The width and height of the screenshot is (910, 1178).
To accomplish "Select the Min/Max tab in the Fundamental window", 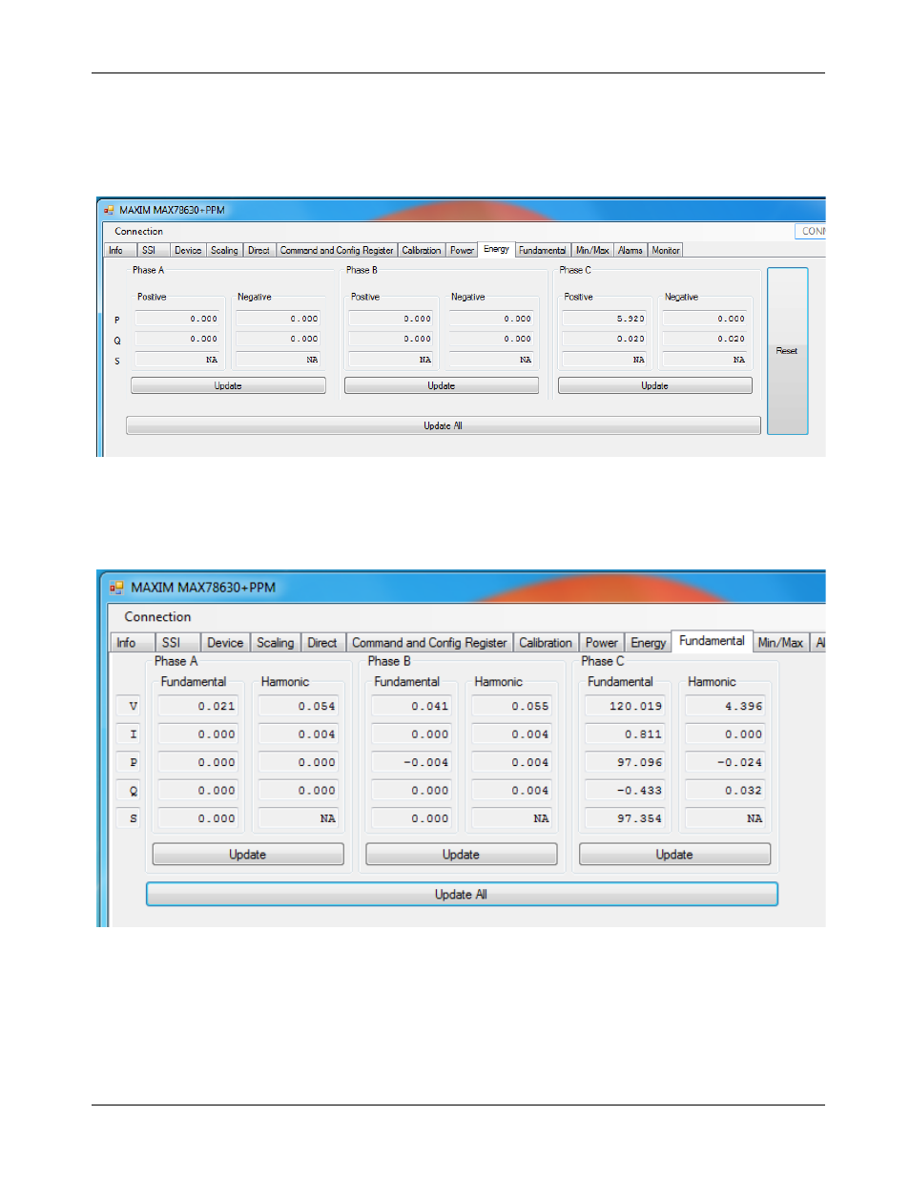I will coord(780,643).
